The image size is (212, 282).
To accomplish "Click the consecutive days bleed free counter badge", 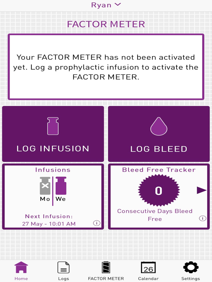I will click(x=158, y=190).
